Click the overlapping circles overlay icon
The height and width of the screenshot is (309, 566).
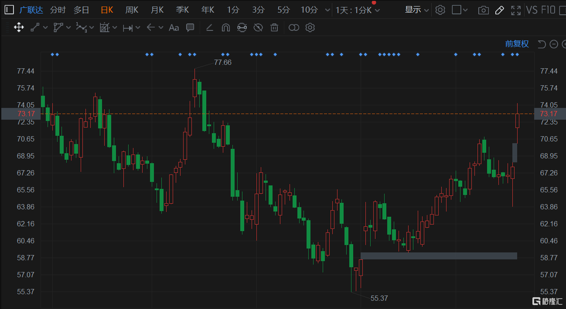click(x=294, y=28)
